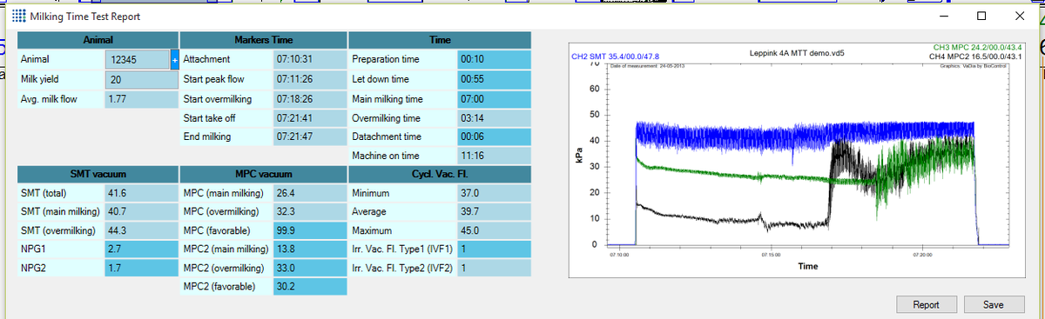Click the Milk yield field showing 20
This screenshot has width=1045, height=319.
coord(141,80)
